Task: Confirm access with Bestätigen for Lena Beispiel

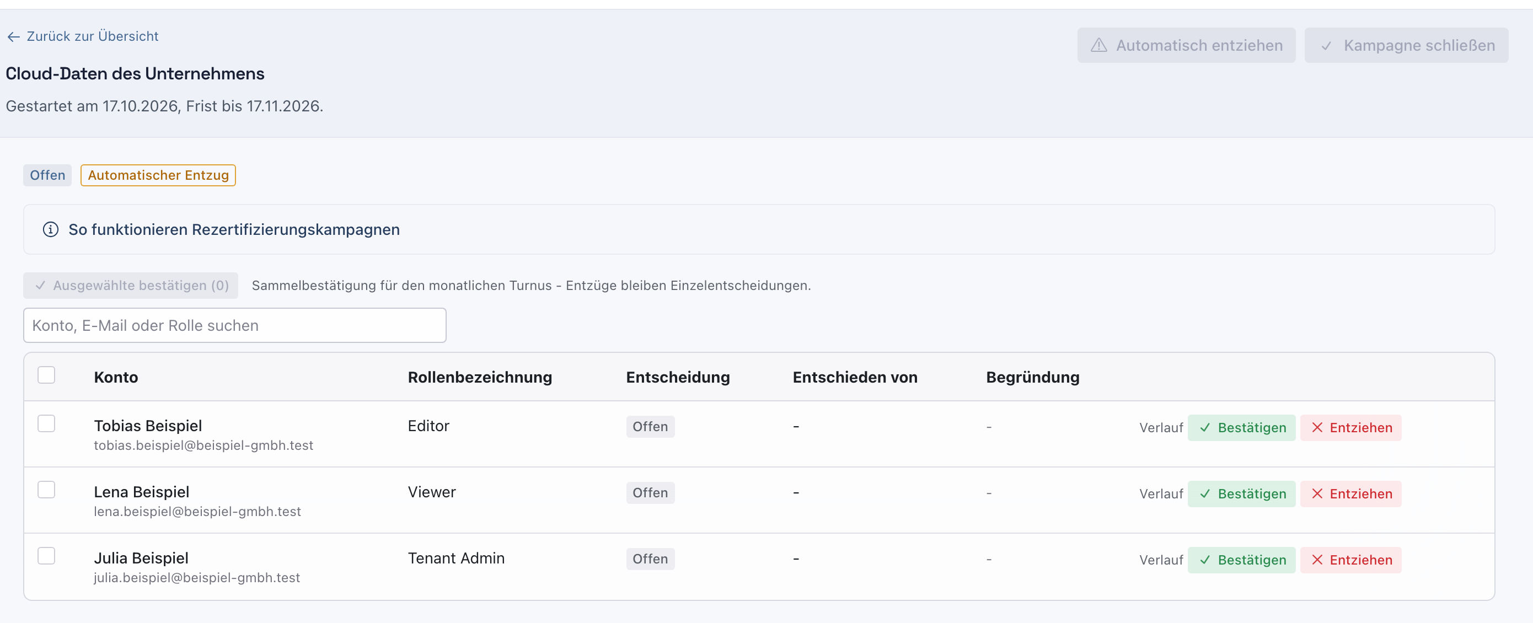Action: pos(1241,494)
